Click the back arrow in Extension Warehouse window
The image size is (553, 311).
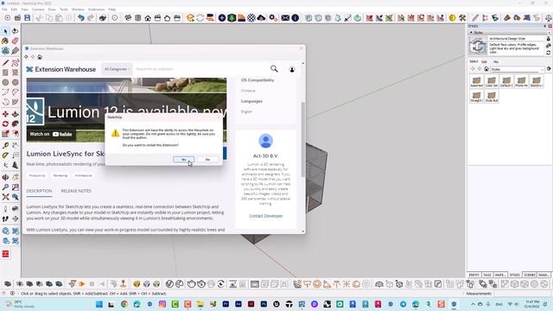coord(27,57)
